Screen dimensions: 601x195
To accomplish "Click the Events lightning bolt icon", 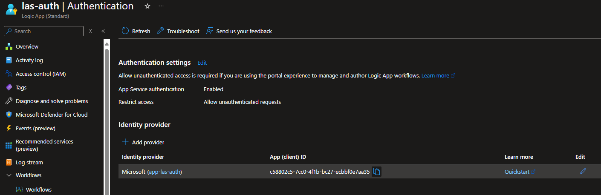I will tap(9, 128).
